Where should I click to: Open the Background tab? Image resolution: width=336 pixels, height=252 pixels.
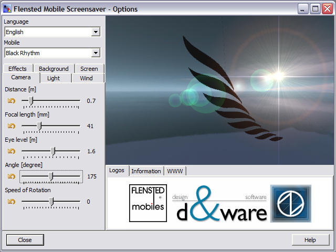tap(54, 69)
